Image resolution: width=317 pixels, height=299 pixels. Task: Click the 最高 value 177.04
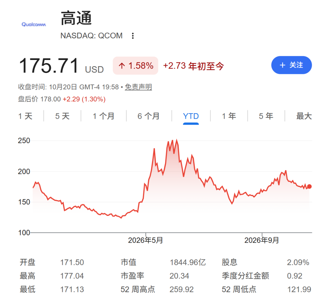[x=72, y=276]
